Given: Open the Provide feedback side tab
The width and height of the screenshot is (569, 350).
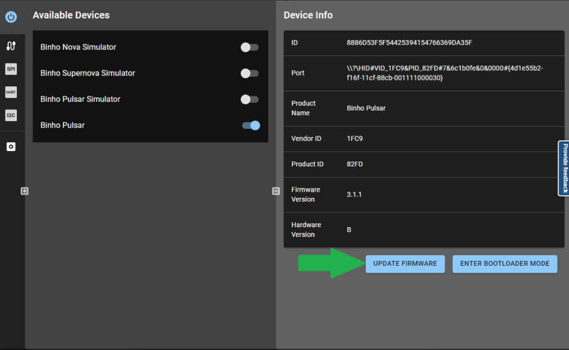Looking at the screenshot, I should [564, 168].
